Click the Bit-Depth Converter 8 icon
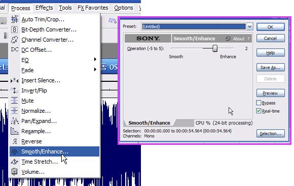This screenshot has height=186, width=294. pos(14,29)
